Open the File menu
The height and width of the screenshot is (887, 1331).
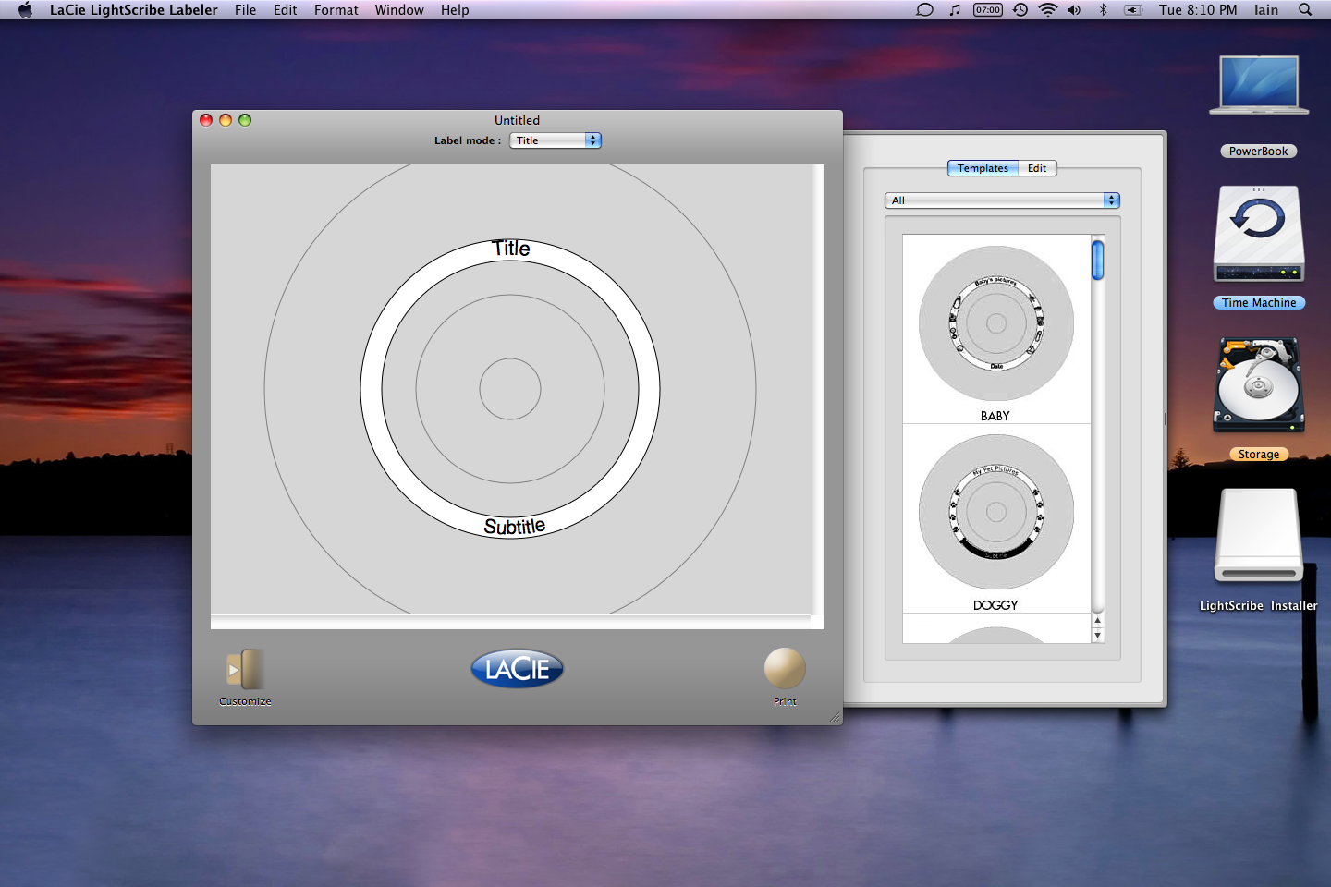(246, 10)
